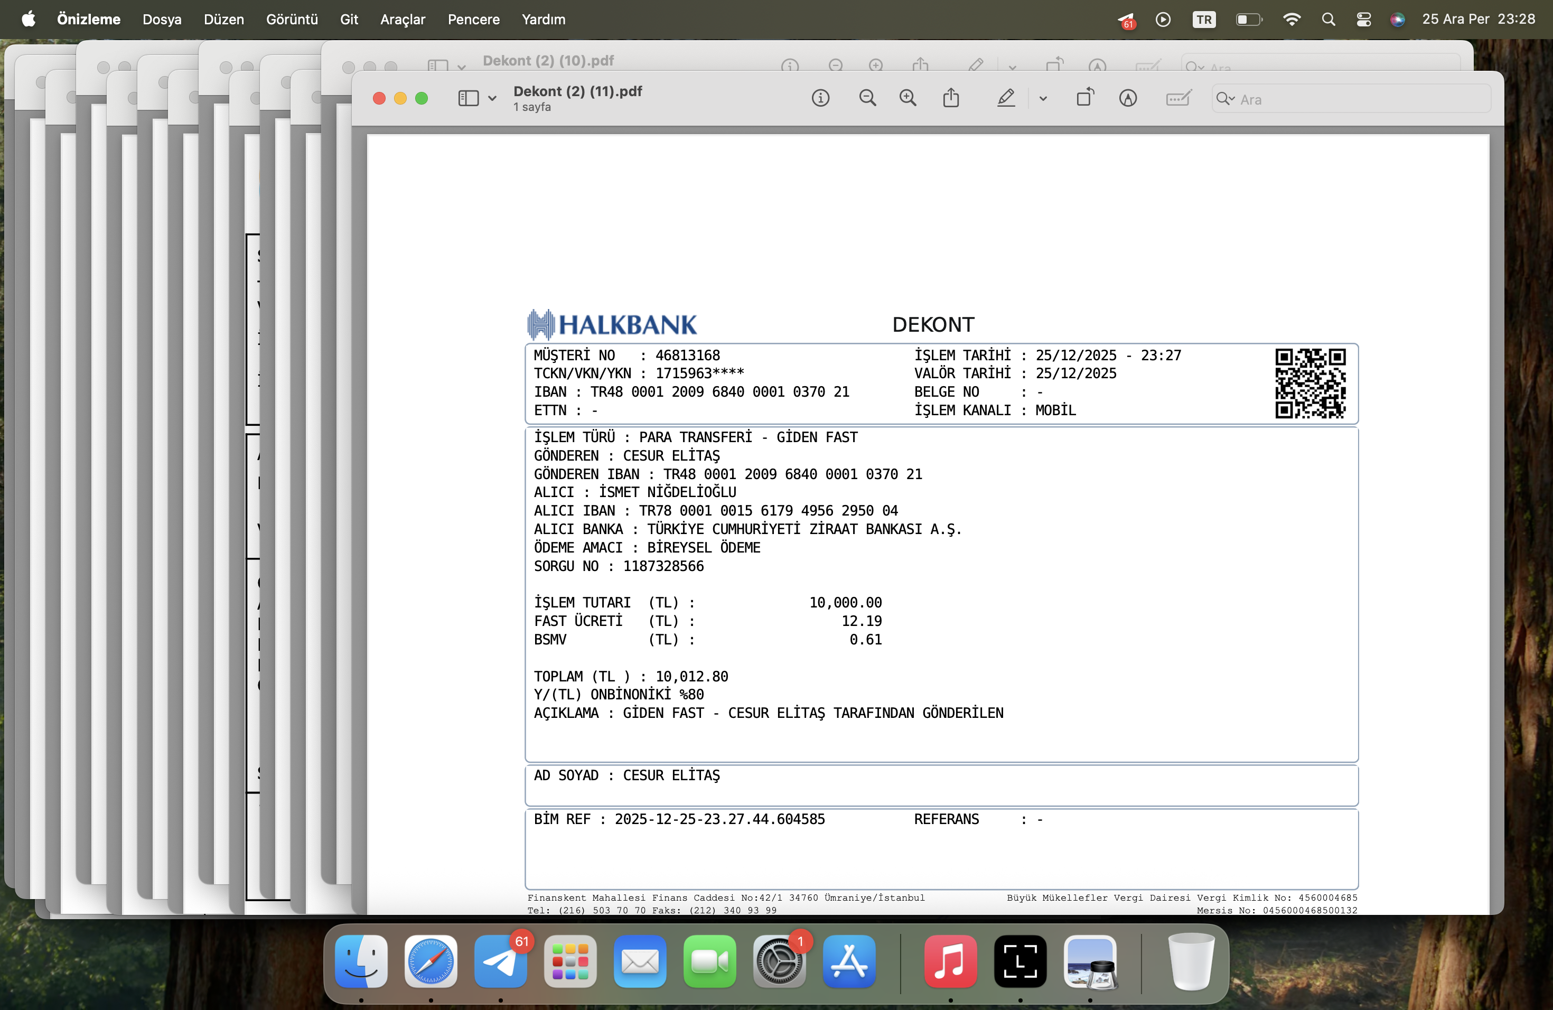Click the playback status icon in menu bar
Screen dimensions: 1553x1010
(1163, 19)
